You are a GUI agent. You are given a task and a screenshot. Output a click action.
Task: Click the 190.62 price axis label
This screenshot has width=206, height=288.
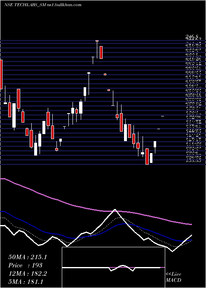[x=193, y=116]
